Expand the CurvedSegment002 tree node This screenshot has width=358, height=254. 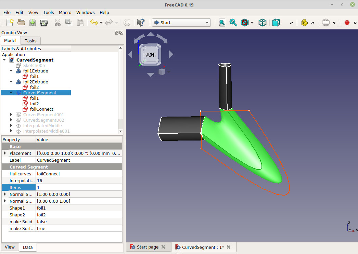(x=11, y=120)
